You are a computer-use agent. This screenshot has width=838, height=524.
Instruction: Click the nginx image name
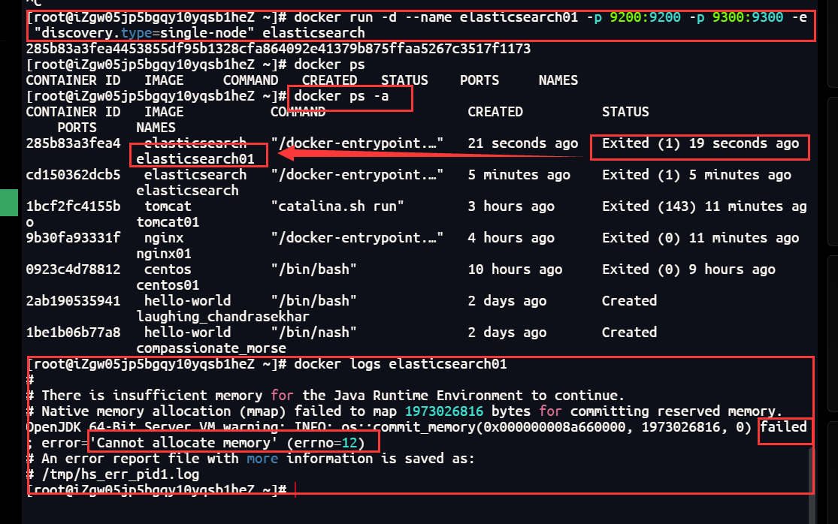click(x=164, y=238)
